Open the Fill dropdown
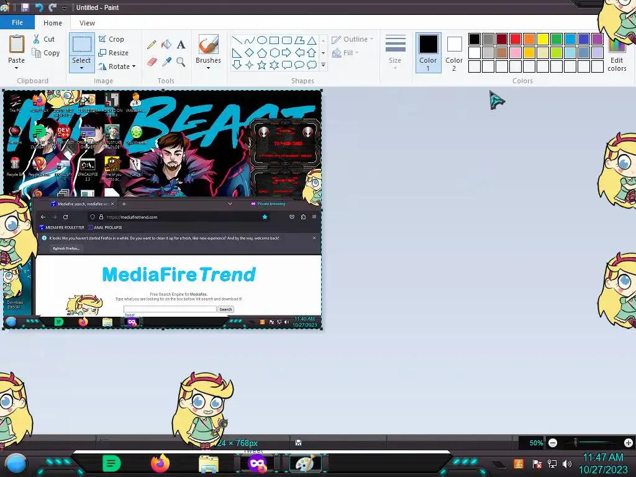 click(x=345, y=53)
